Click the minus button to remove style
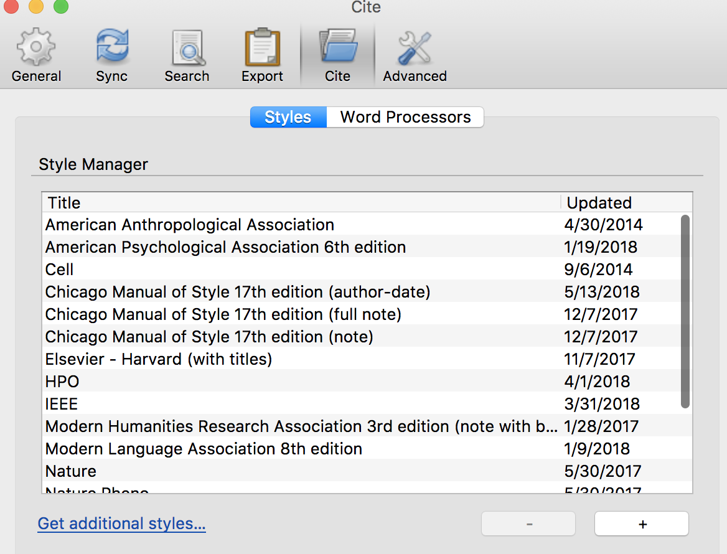727x554 pixels. [x=528, y=524]
